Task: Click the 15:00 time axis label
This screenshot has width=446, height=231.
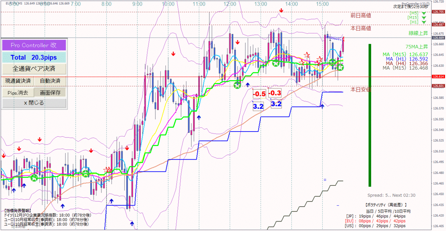Action: click(x=322, y=4)
